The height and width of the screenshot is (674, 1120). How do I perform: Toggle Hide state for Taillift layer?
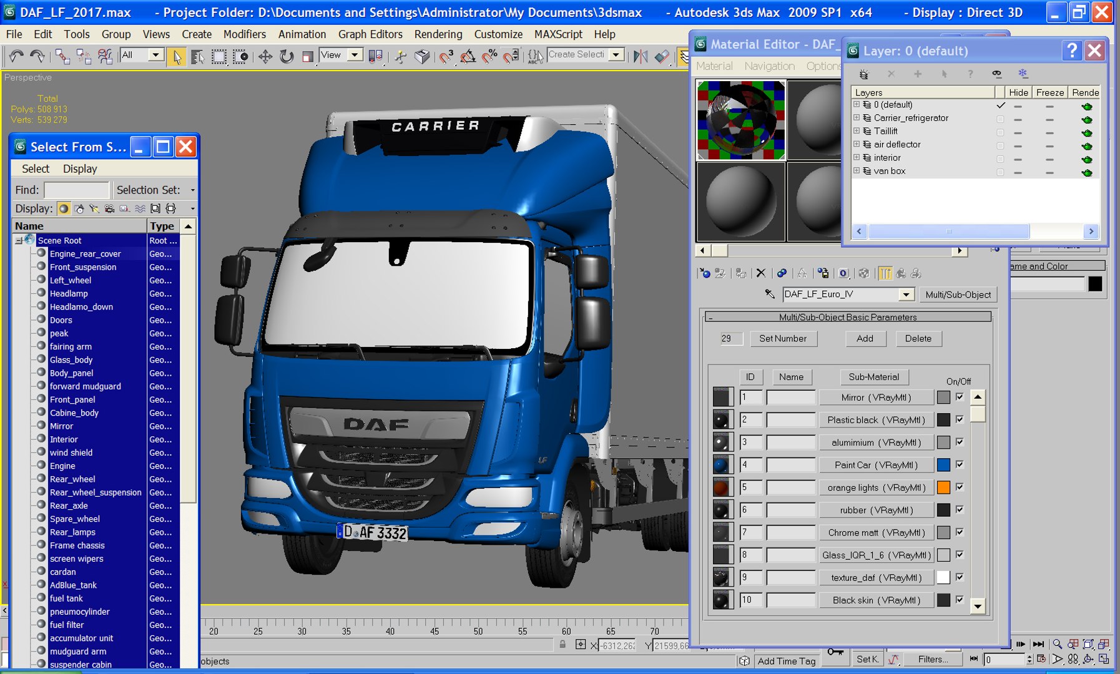[x=1018, y=132]
